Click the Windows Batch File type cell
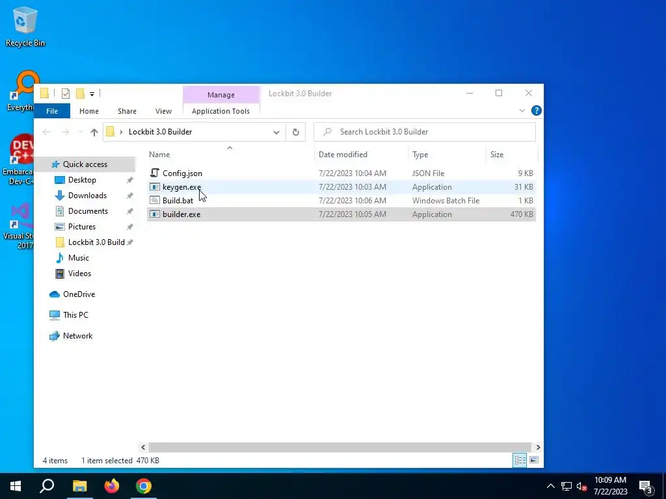This screenshot has height=499, width=666. point(446,200)
